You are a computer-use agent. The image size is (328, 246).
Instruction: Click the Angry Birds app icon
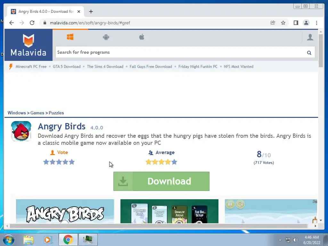pos(21,131)
